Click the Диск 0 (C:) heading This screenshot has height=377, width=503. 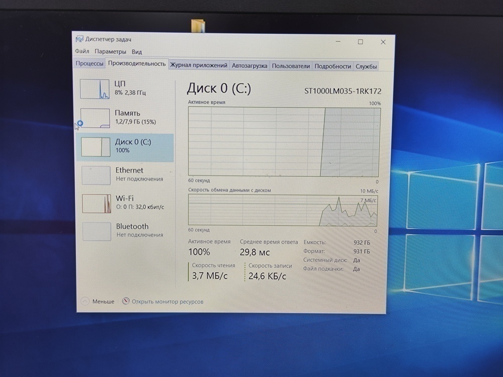click(219, 88)
